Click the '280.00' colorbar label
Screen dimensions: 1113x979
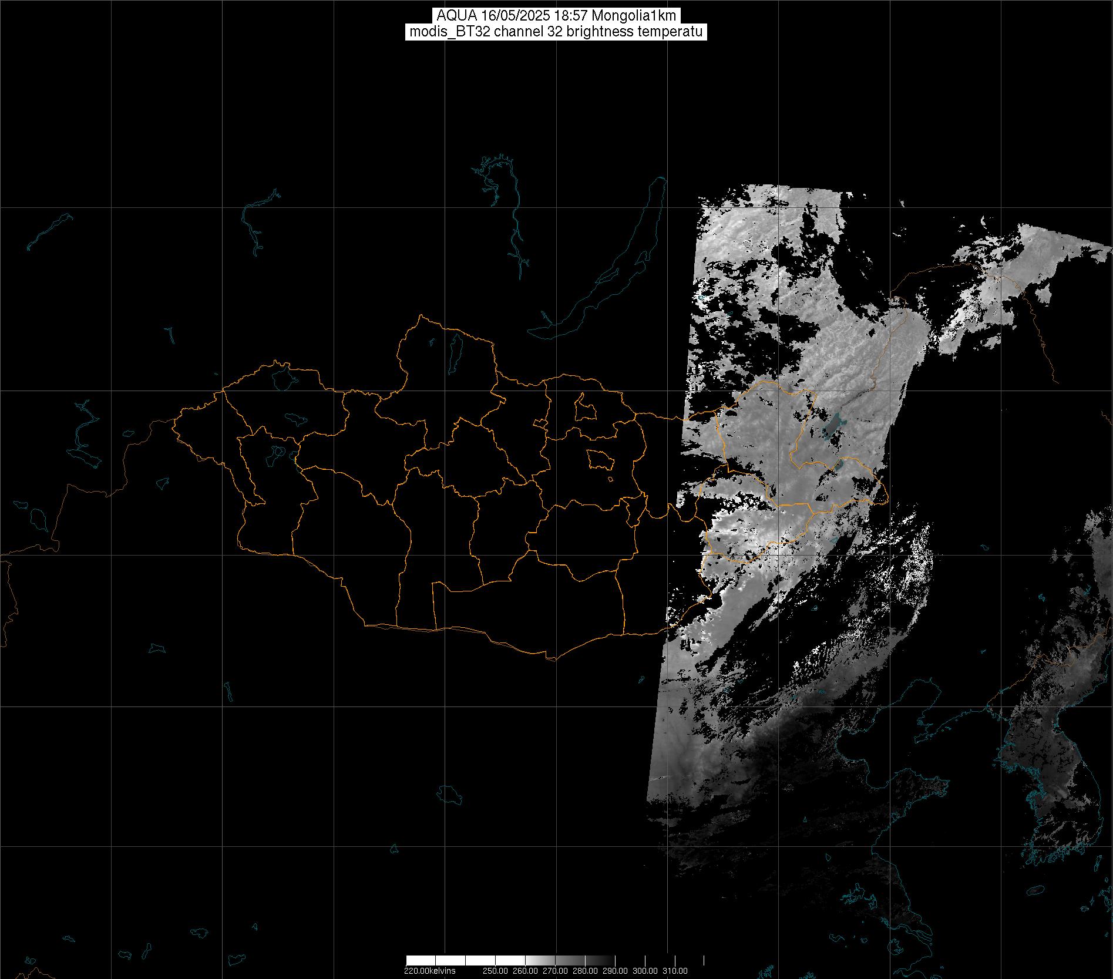coord(585,971)
